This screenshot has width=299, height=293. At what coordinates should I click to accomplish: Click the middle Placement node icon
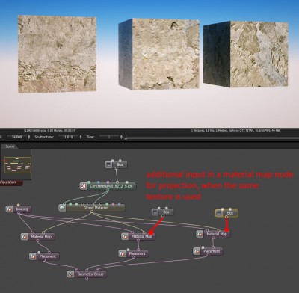click(122, 253)
